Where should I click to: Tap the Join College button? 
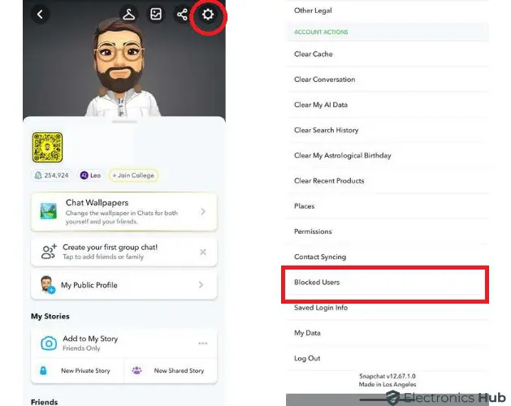pos(133,175)
